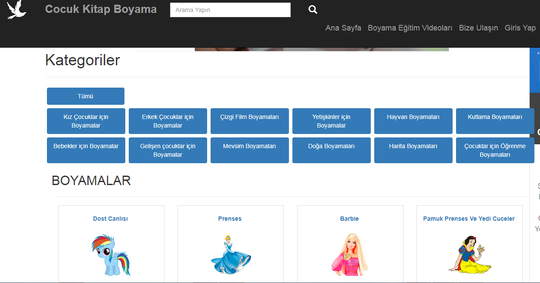Screen dimensions: 540x283
Task: Open Boyama Eğitim Videoları menu item
Action: click(x=410, y=28)
